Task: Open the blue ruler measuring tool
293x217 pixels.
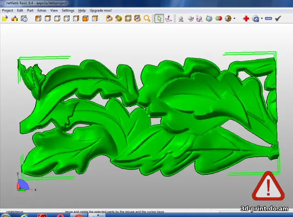Action: click(x=268, y=18)
